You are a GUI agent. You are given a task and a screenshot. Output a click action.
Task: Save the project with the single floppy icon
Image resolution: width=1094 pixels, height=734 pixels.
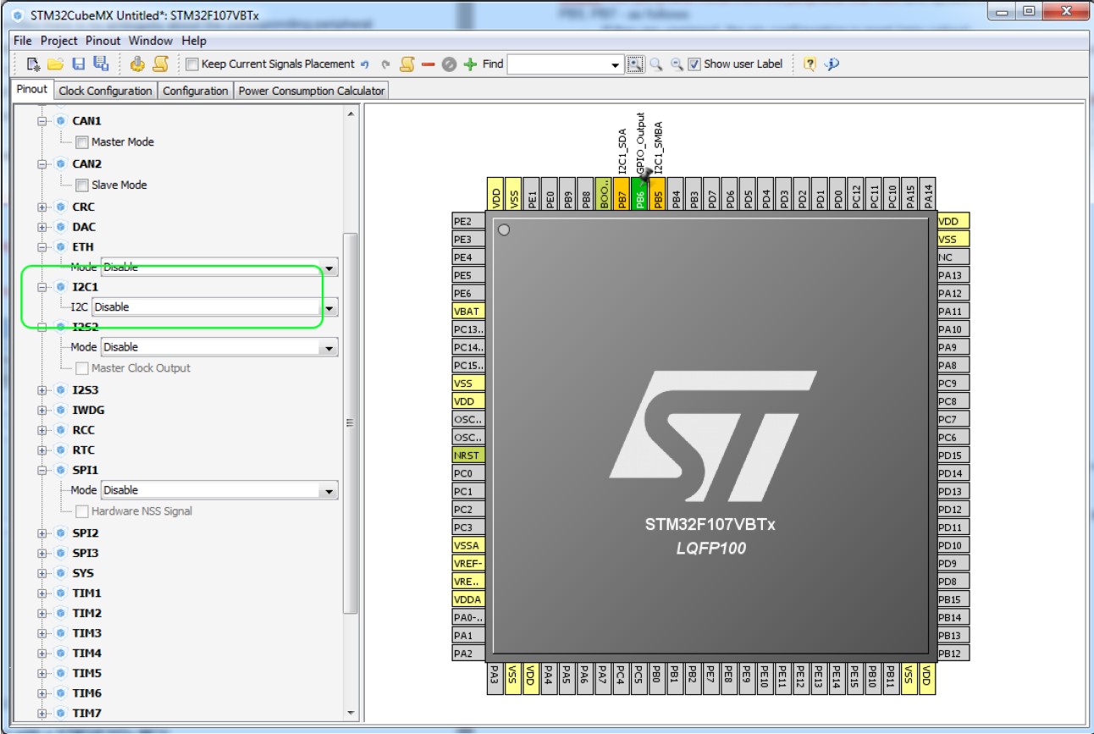click(x=79, y=64)
